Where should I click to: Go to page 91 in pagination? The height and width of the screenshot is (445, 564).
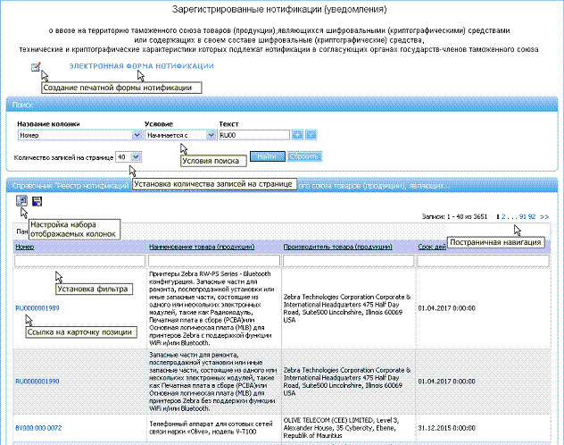[523, 216]
